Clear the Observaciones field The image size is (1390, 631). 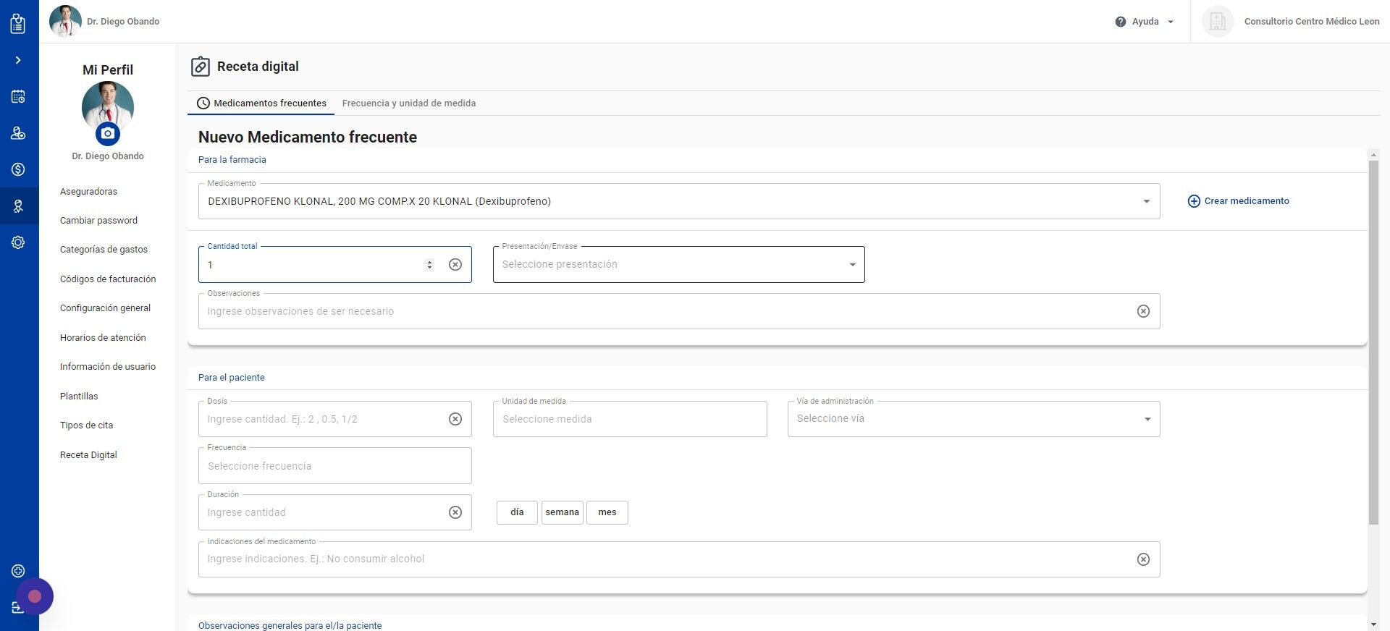click(x=1143, y=311)
